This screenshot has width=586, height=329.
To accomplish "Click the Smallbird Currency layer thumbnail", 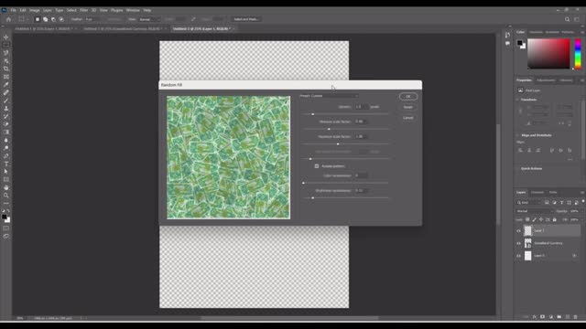I will [527, 243].
